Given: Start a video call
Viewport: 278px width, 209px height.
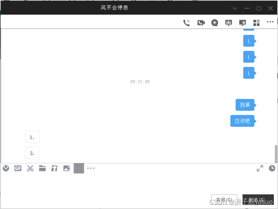Looking at the screenshot, I should coord(201,22).
